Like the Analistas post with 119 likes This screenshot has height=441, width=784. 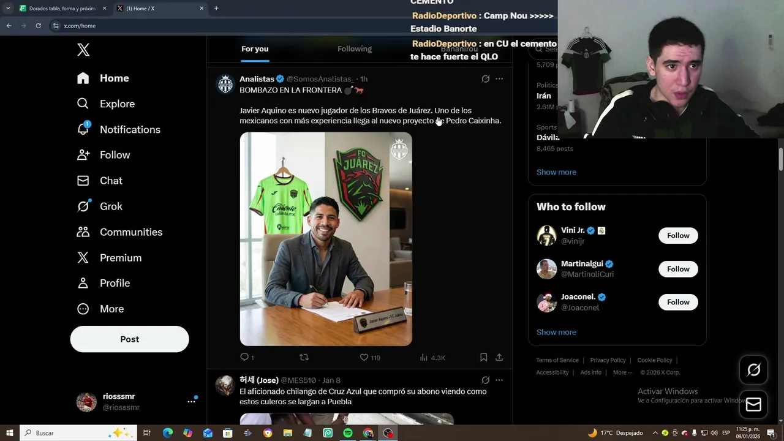[x=369, y=357]
